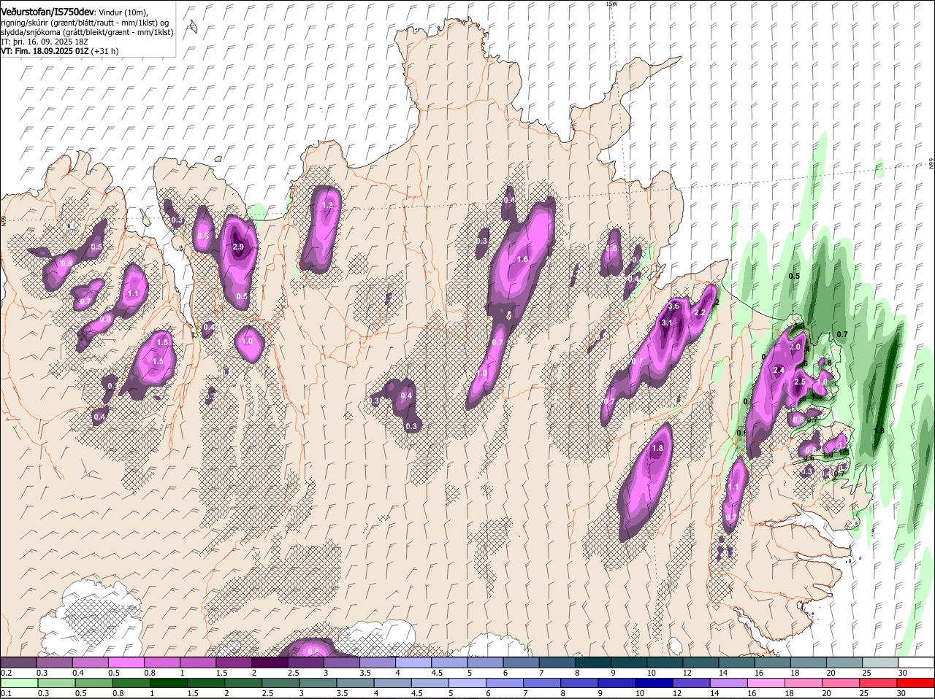Click the 0.1 label in the lower legend
The height and width of the screenshot is (699, 935).
(6, 693)
